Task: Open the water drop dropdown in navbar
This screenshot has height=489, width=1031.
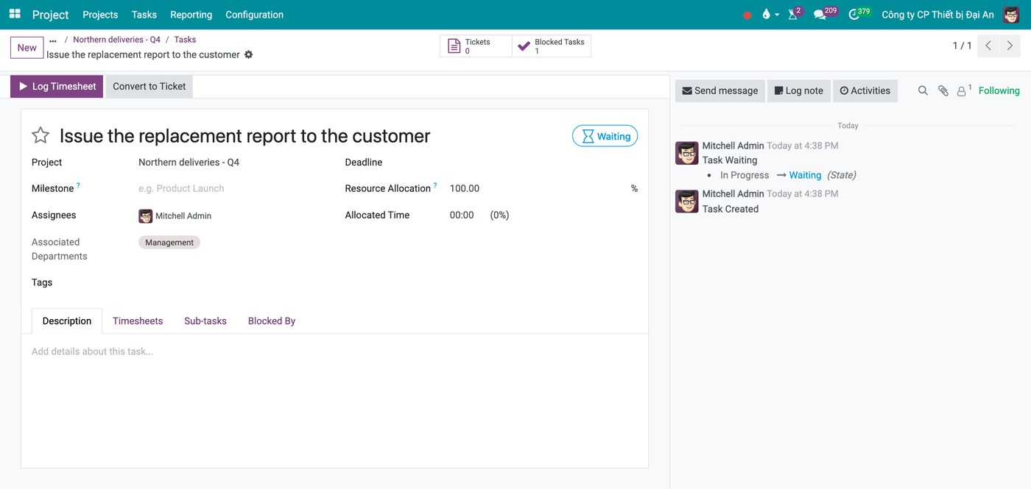Action: point(770,15)
